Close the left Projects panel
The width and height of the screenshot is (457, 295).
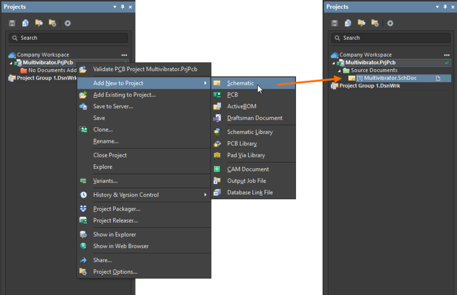click(x=130, y=7)
